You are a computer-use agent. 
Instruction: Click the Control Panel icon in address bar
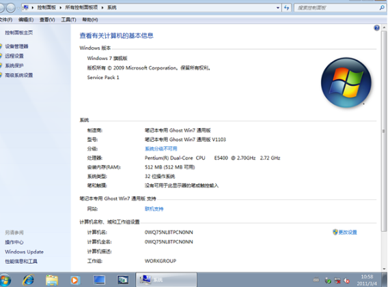(26, 7)
